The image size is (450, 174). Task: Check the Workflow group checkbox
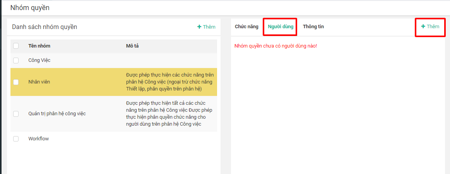point(16,139)
